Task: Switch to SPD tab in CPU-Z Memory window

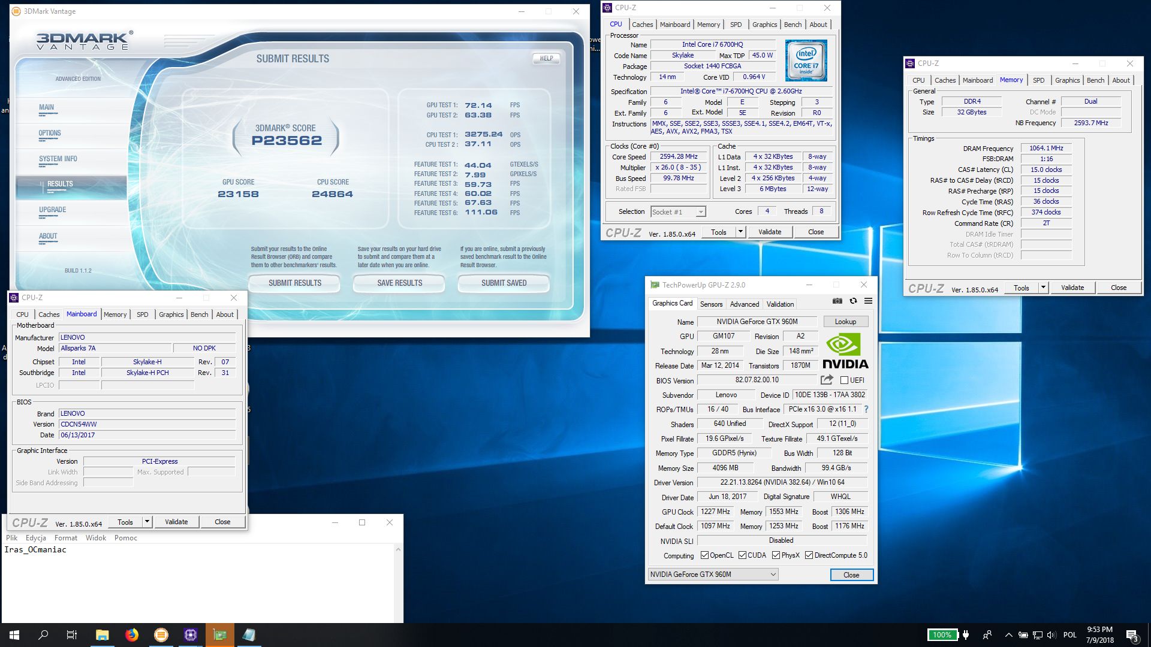Action: pos(1038,80)
